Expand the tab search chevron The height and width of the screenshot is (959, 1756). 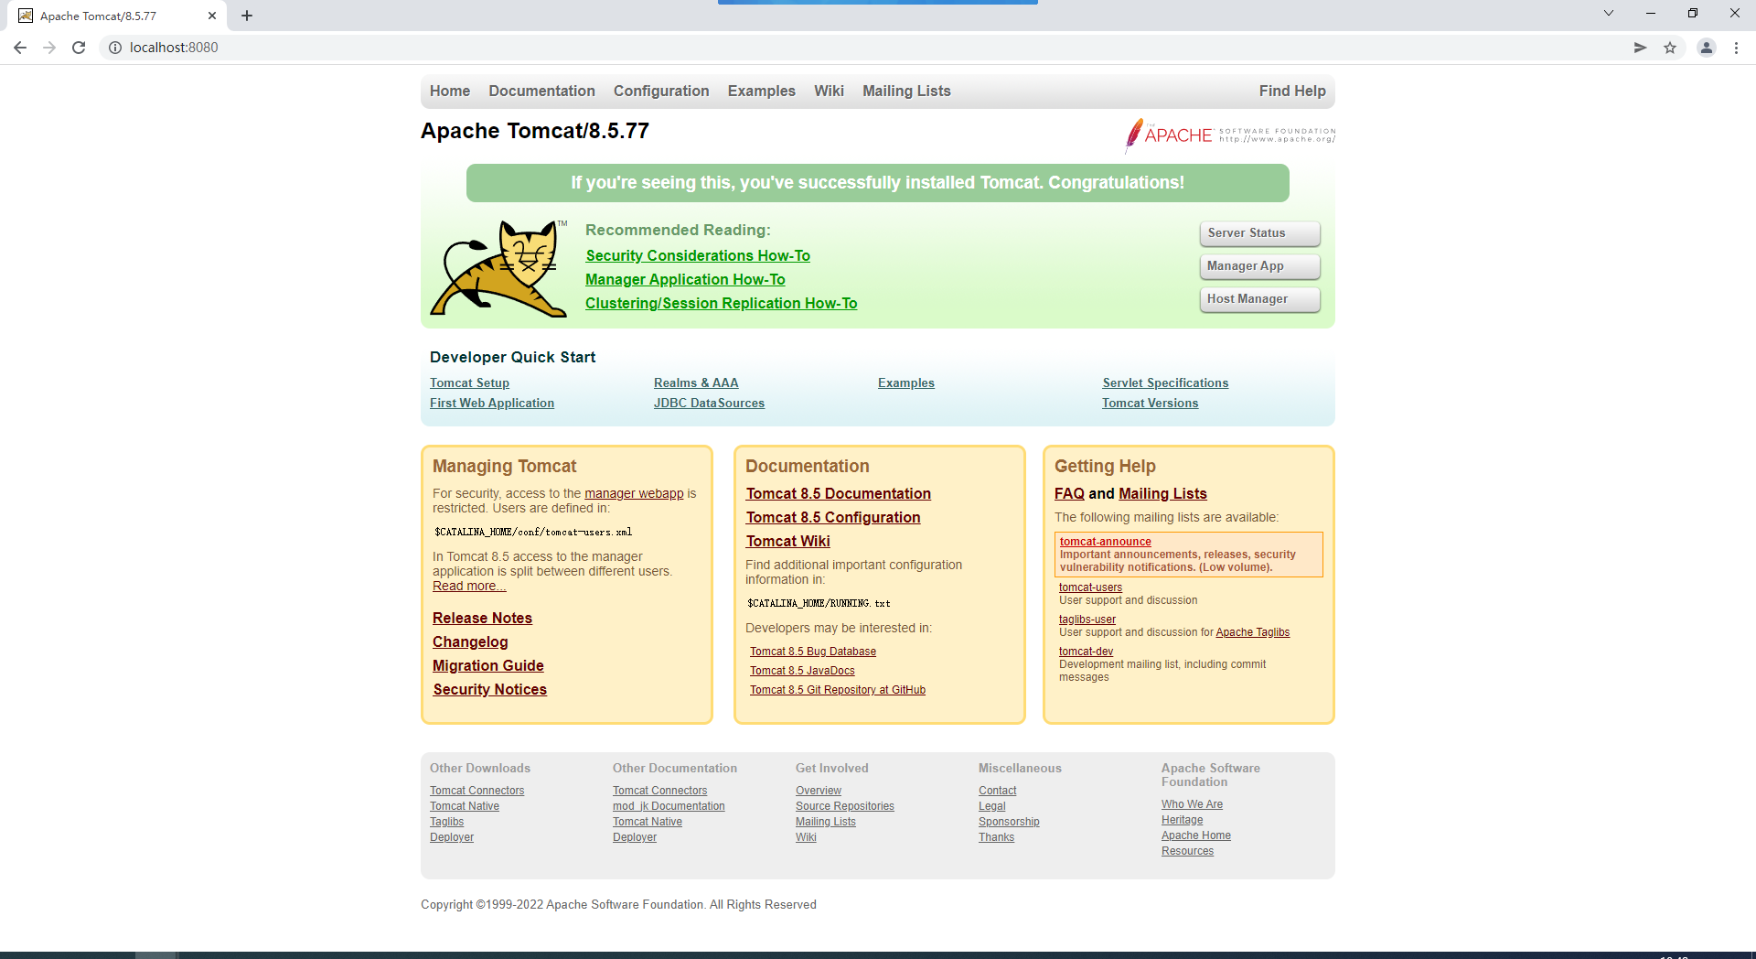[x=1609, y=13]
